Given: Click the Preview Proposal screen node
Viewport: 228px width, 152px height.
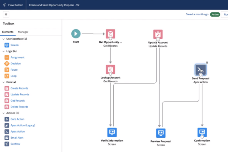Looking at the screenshot, I should (161, 133).
